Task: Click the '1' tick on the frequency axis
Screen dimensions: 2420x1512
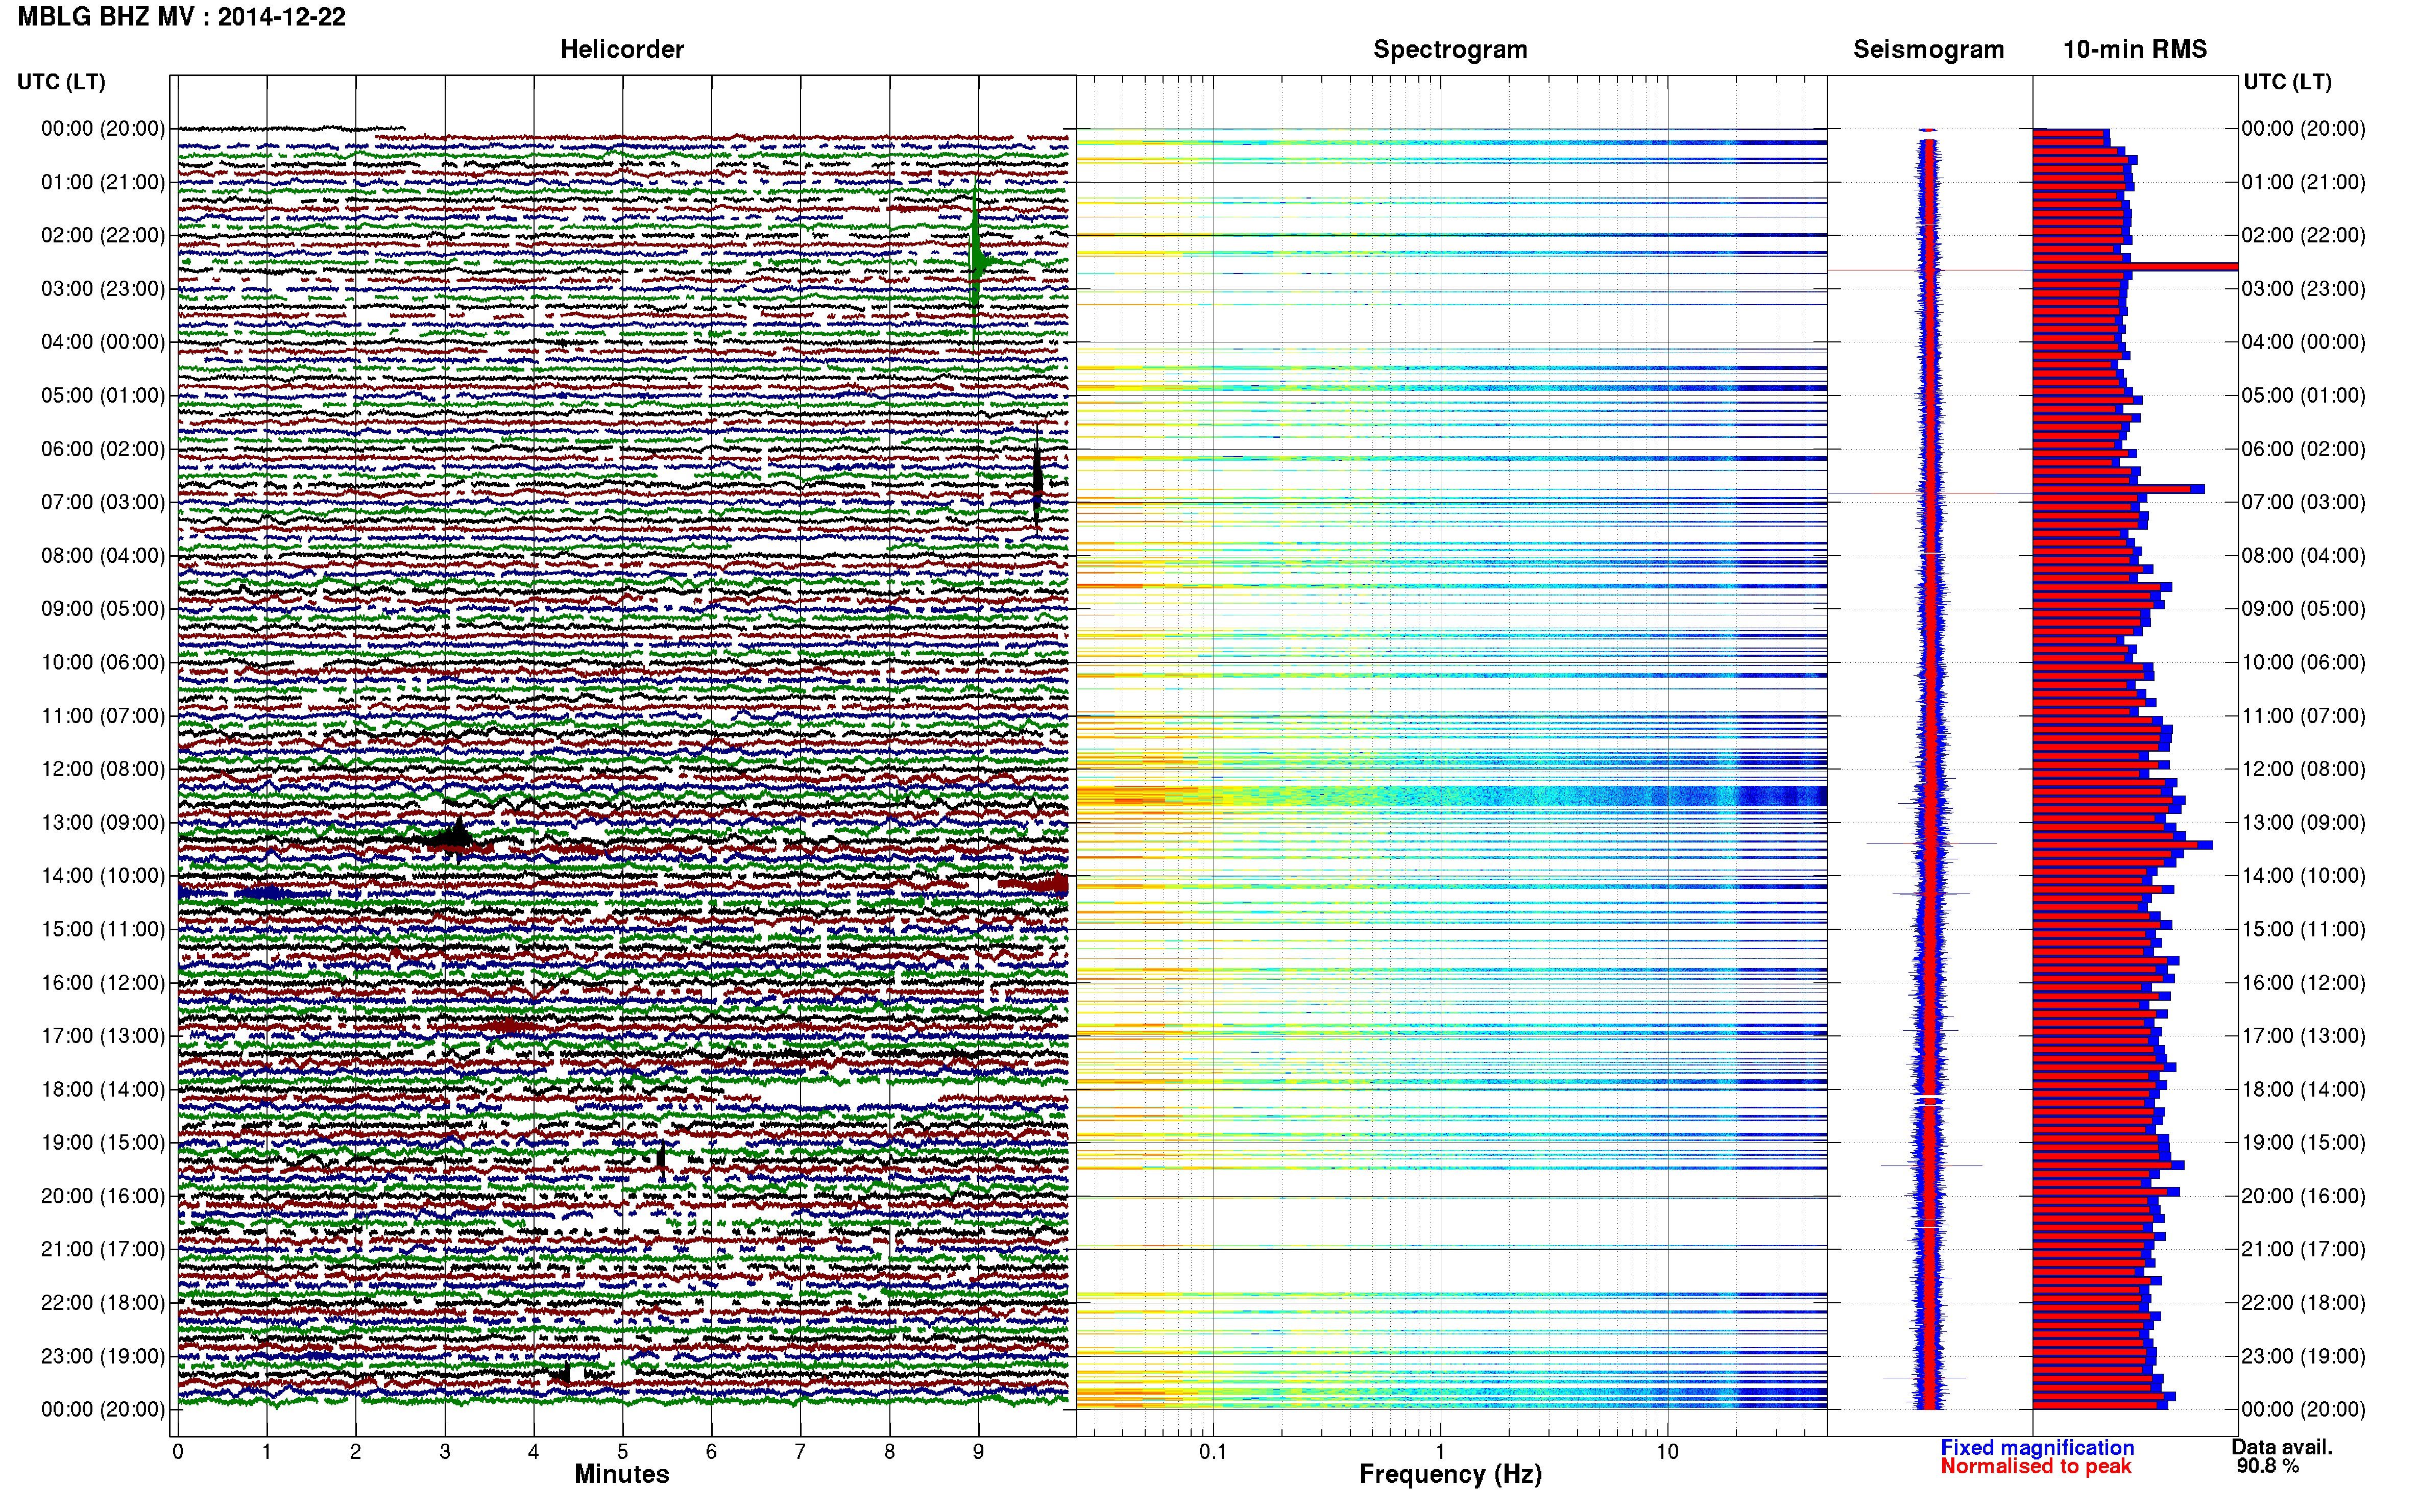Action: [x=1440, y=1451]
